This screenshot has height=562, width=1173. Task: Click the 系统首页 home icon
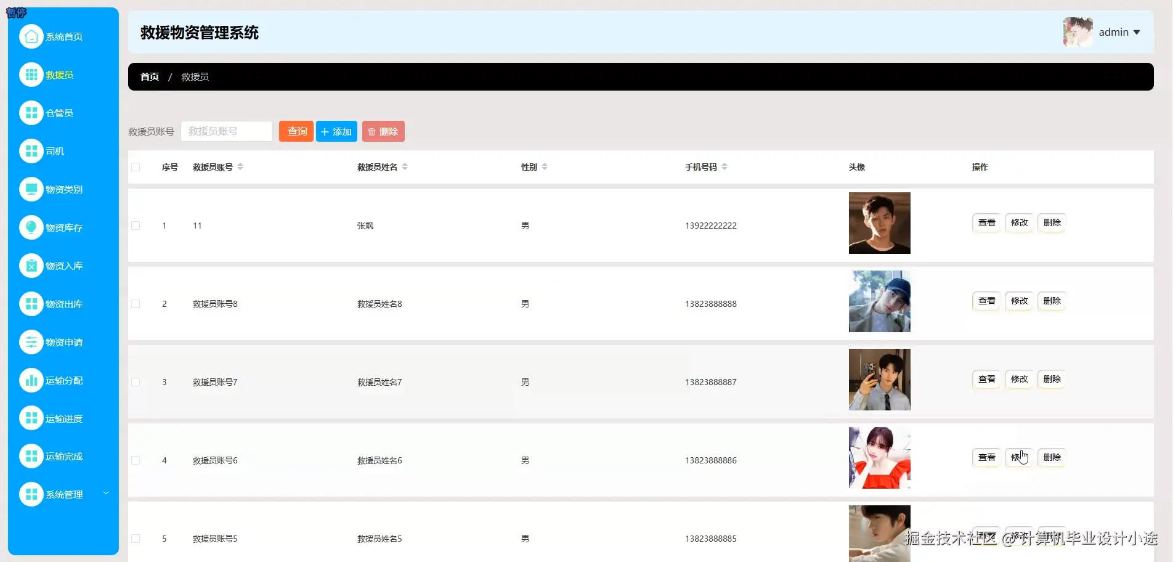[x=31, y=36]
